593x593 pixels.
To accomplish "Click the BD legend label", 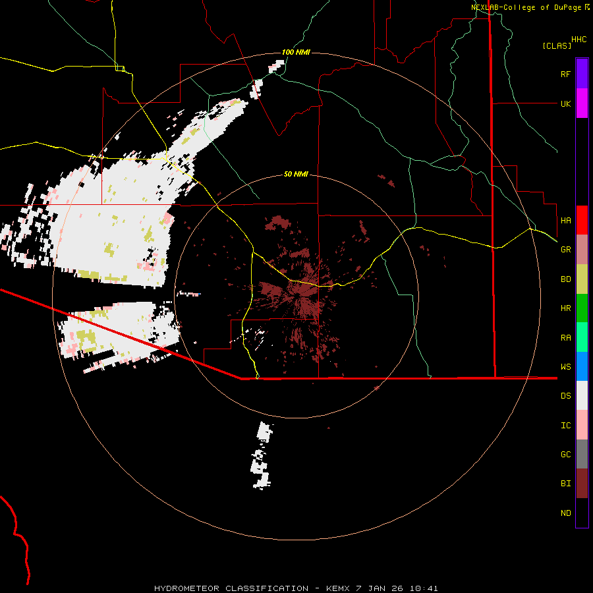I will coord(565,279).
